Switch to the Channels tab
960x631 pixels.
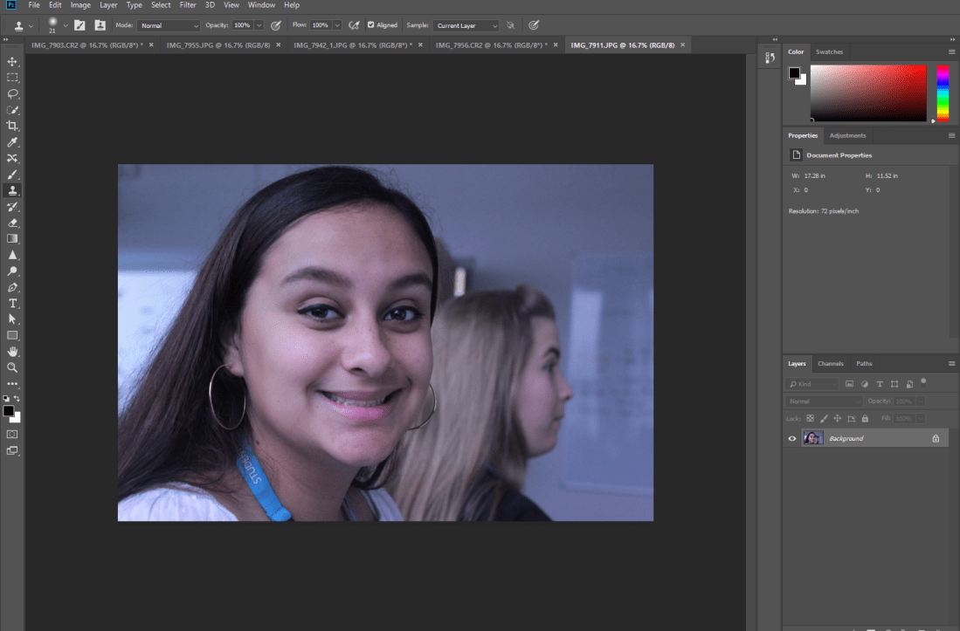coord(831,363)
